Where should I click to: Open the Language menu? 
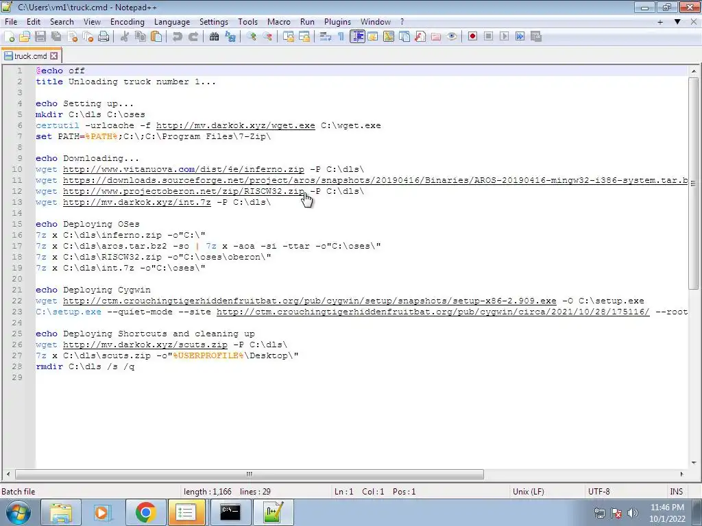click(172, 21)
